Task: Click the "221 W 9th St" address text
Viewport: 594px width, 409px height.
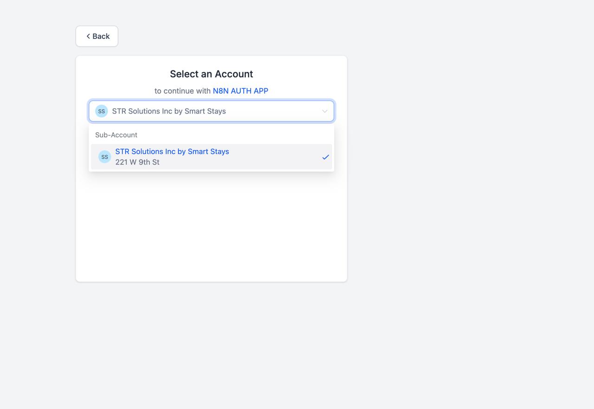Action: [137, 162]
